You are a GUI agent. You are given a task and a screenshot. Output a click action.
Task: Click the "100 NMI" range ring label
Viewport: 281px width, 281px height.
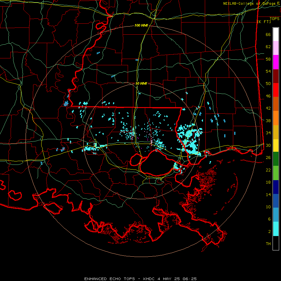(x=141, y=26)
